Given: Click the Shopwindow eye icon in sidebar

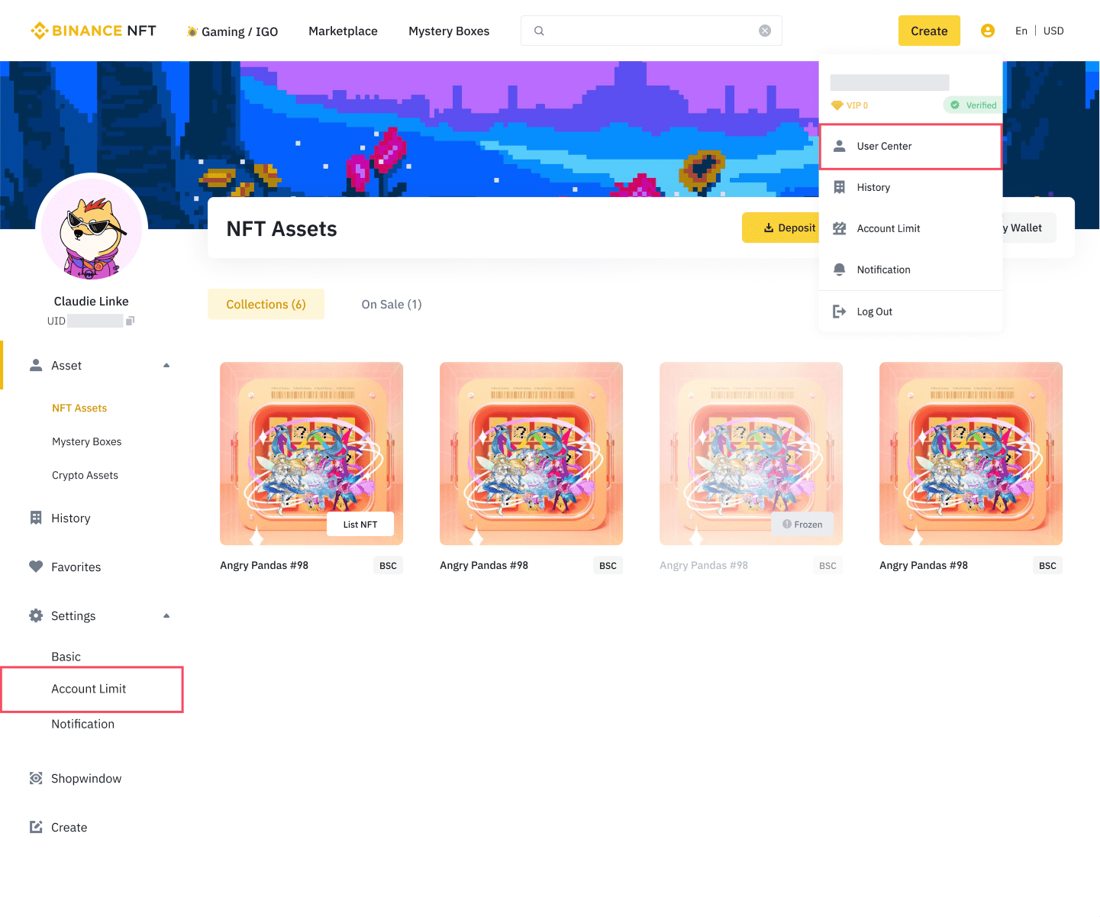Looking at the screenshot, I should pos(36,778).
